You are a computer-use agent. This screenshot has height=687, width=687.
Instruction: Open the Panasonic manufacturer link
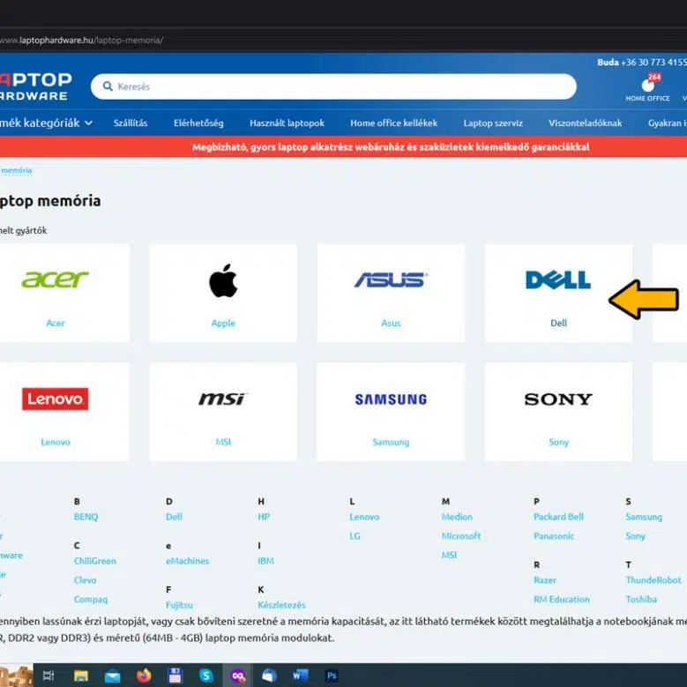coord(554,536)
